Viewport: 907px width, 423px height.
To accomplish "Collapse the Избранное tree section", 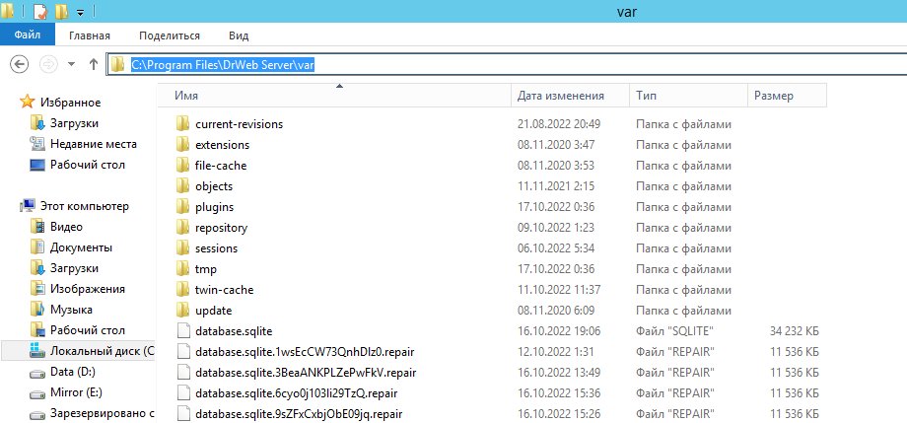I will pos(10,102).
